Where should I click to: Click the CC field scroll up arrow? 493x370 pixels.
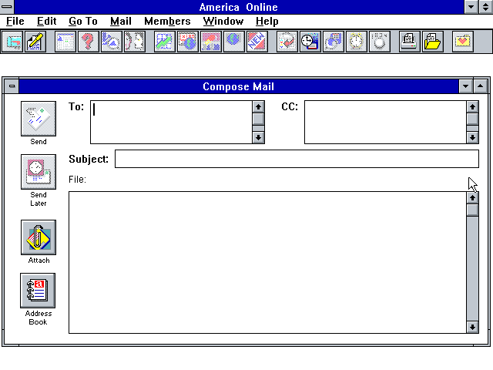472,107
